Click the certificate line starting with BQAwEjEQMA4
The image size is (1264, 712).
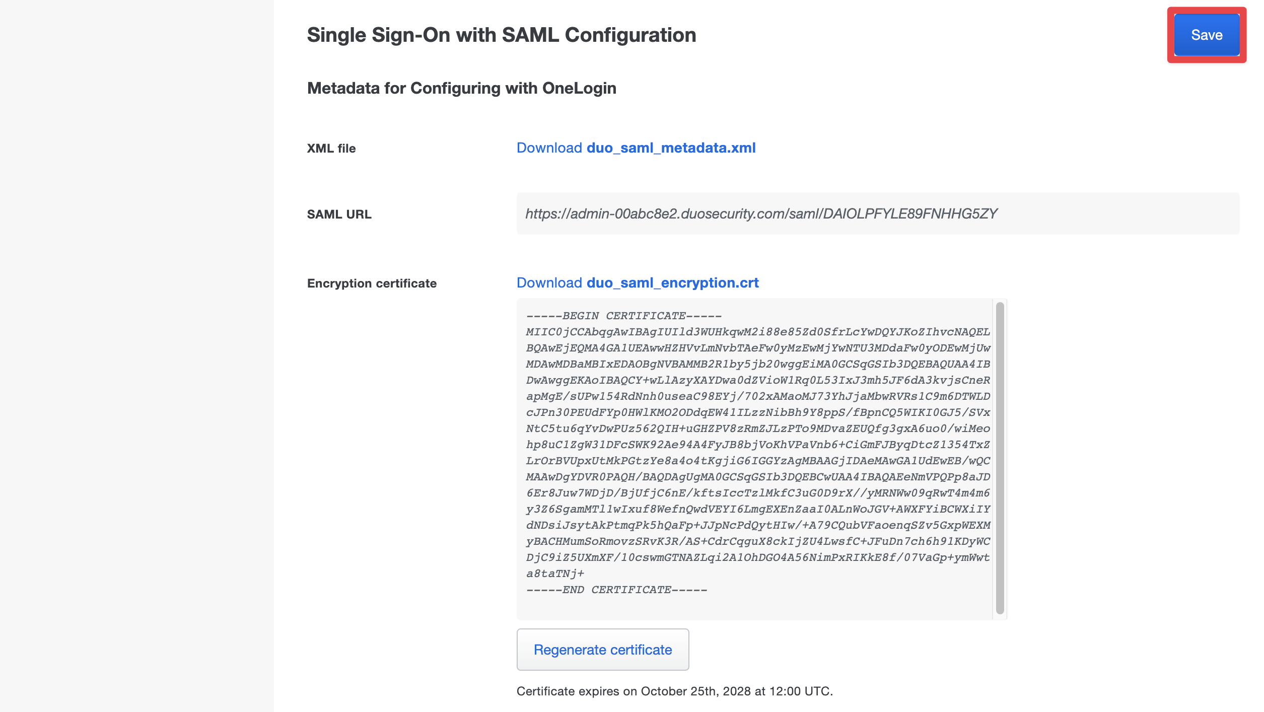pyautogui.click(x=758, y=348)
